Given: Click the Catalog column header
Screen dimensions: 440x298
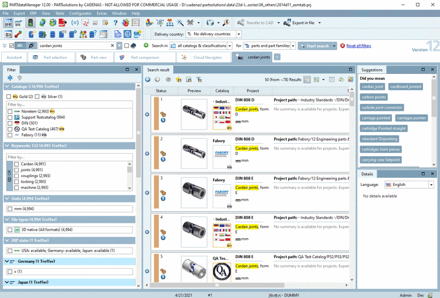Looking at the screenshot, I should [x=222, y=91].
